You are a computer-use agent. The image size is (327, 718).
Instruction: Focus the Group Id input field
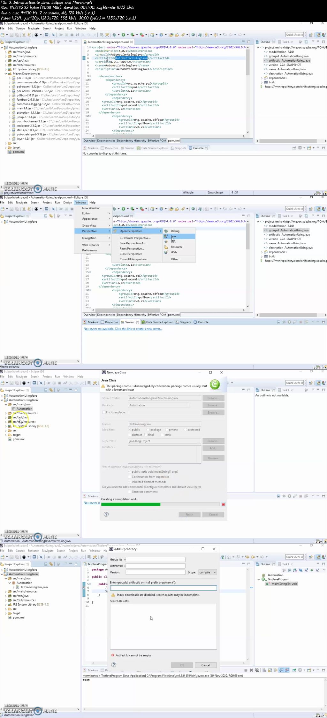(x=156, y=560)
